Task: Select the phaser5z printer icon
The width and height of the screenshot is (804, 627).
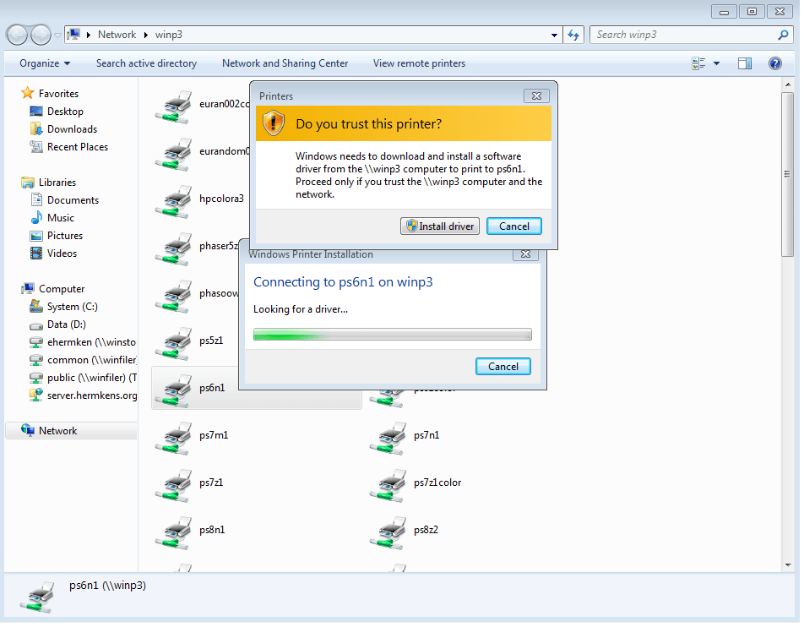Action: [174, 248]
